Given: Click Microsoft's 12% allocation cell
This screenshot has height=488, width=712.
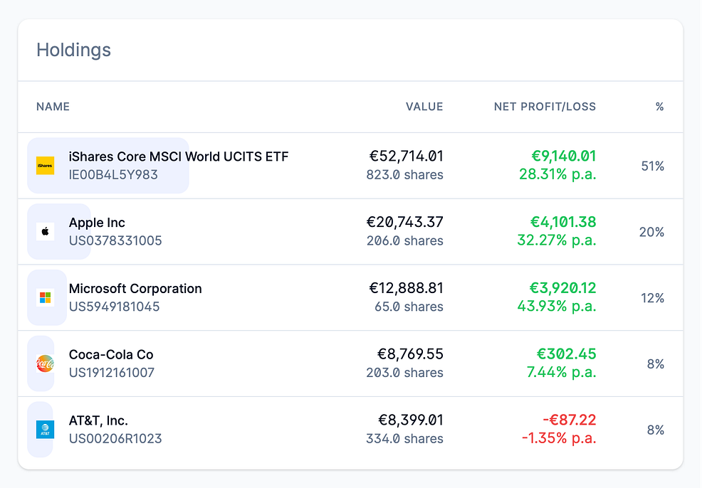Looking at the screenshot, I should [x=652, y=298].
